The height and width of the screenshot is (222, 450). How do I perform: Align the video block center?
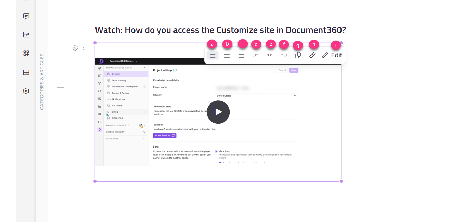tap(227, 55)
